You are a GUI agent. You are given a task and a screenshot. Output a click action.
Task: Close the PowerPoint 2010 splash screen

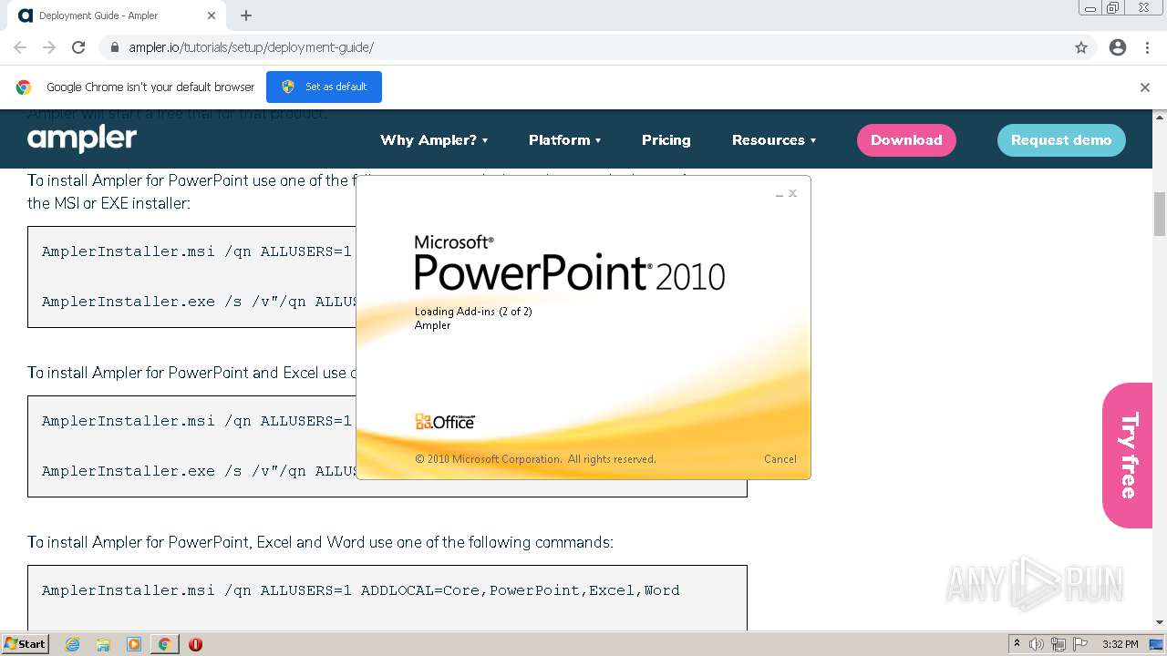pos(793,193)
